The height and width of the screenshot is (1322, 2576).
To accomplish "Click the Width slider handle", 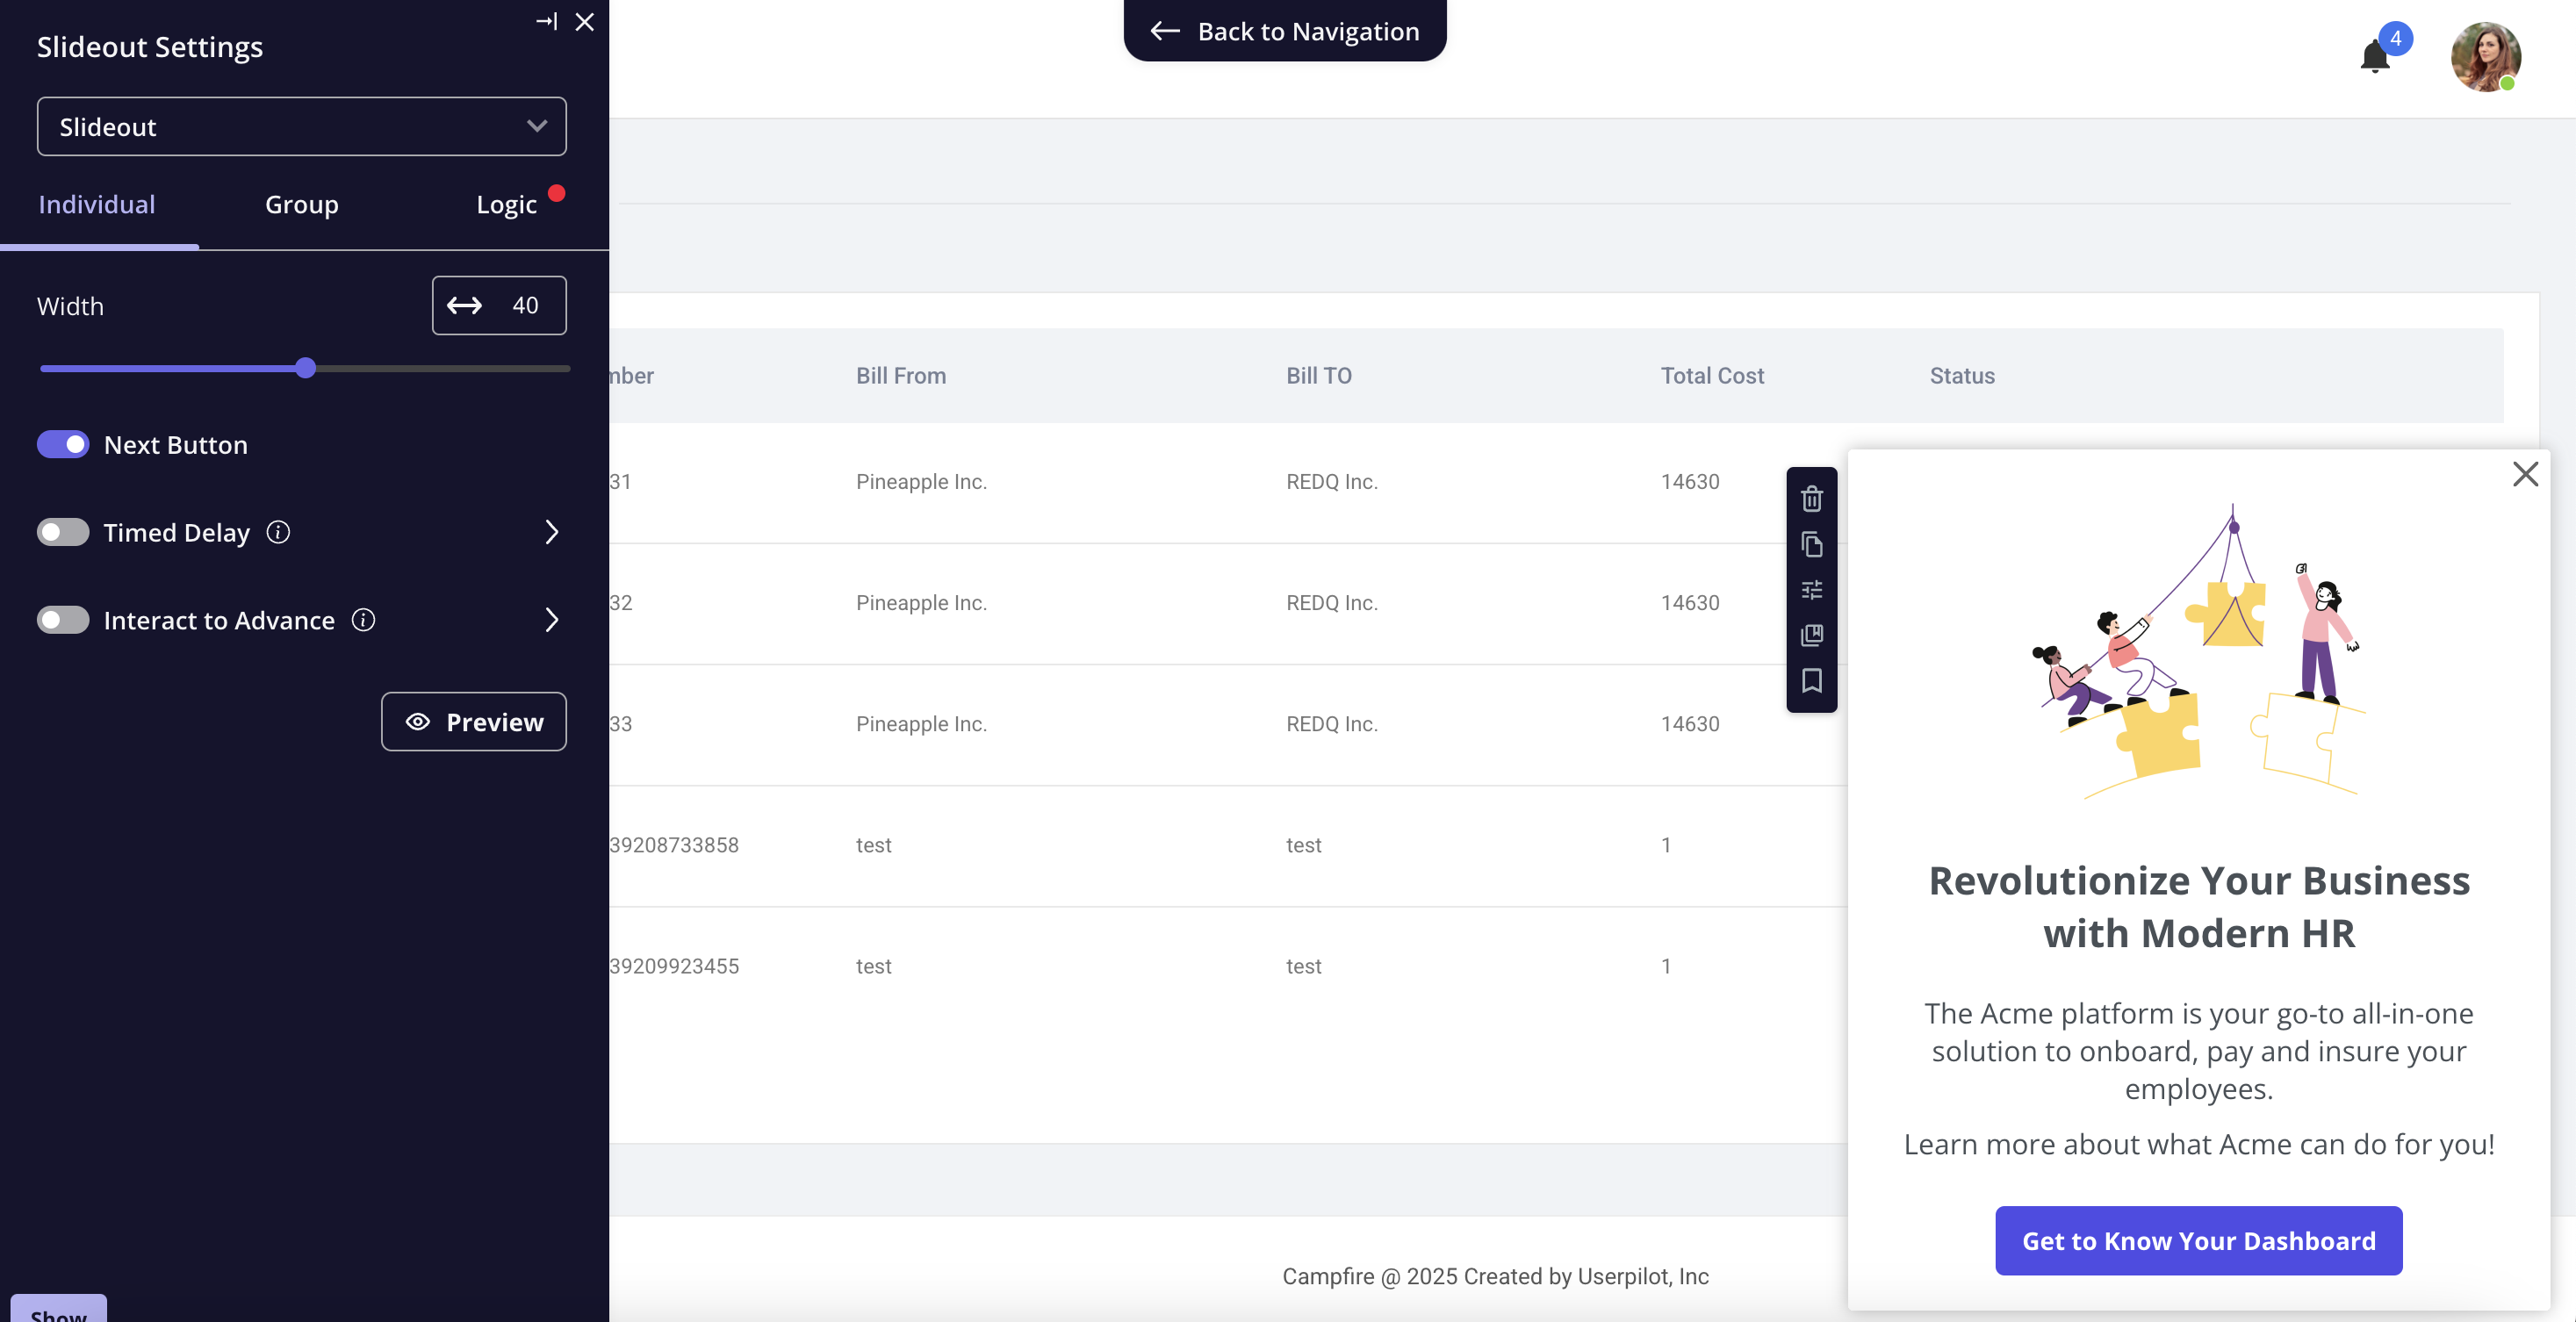I will pos(306,368).
